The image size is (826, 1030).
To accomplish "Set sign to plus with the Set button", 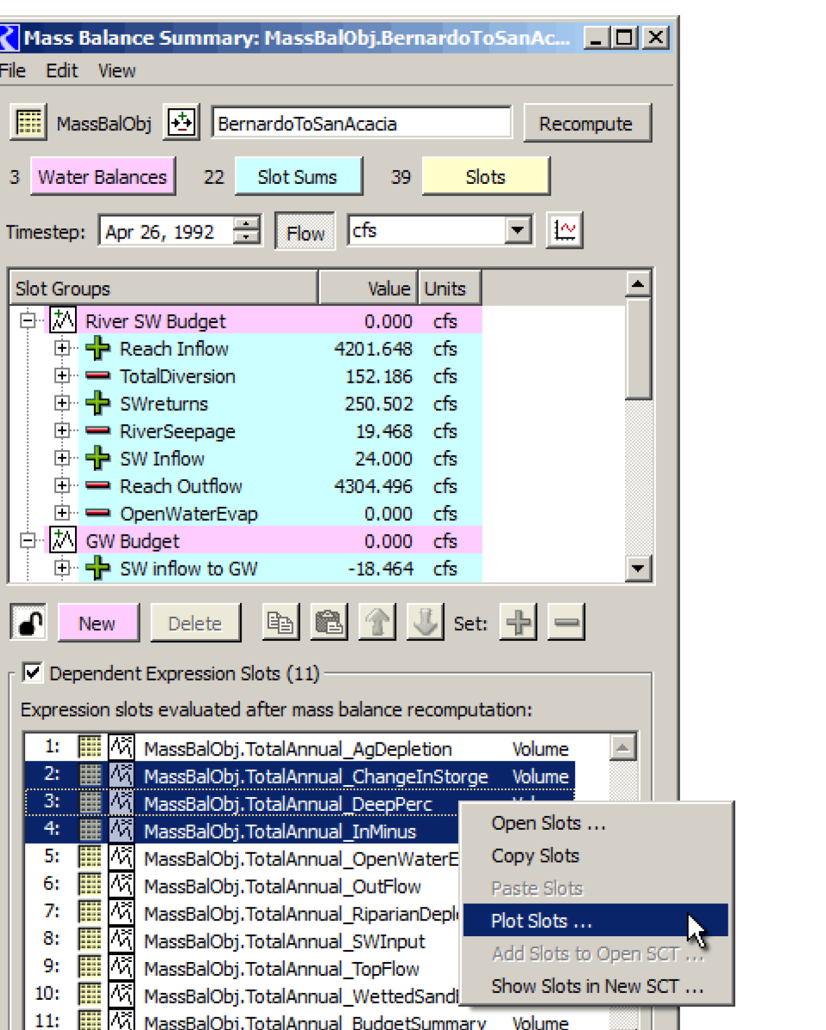I will 518,623.
